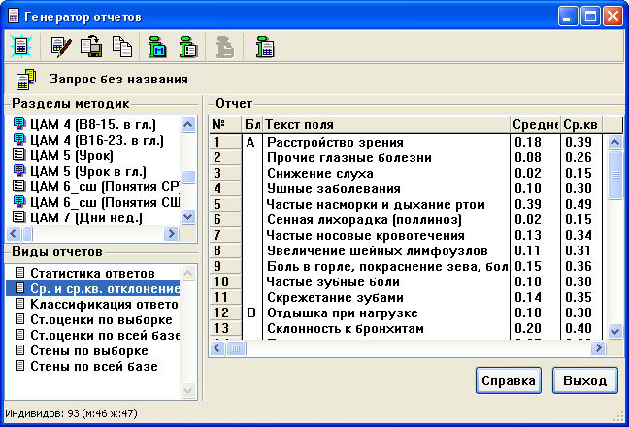Click the left arrow of report horizontal scrollbar
The height and width of the screenshot is (427, 629).
tap(217, 347)
